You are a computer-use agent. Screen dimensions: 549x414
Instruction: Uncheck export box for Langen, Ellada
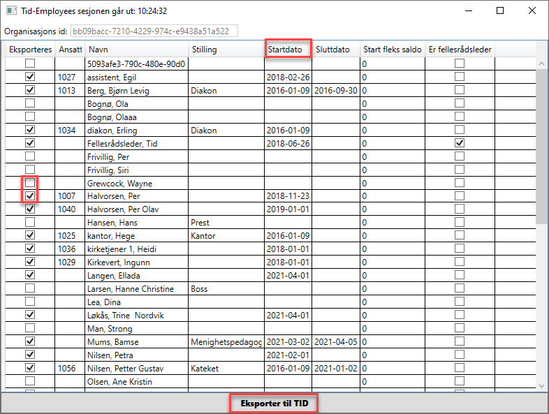click(x=30, y=275)
